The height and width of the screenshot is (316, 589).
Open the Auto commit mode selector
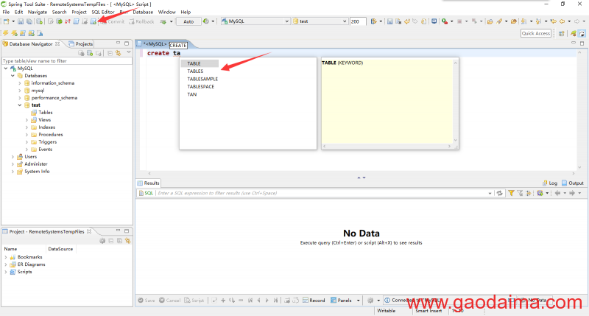188,21
